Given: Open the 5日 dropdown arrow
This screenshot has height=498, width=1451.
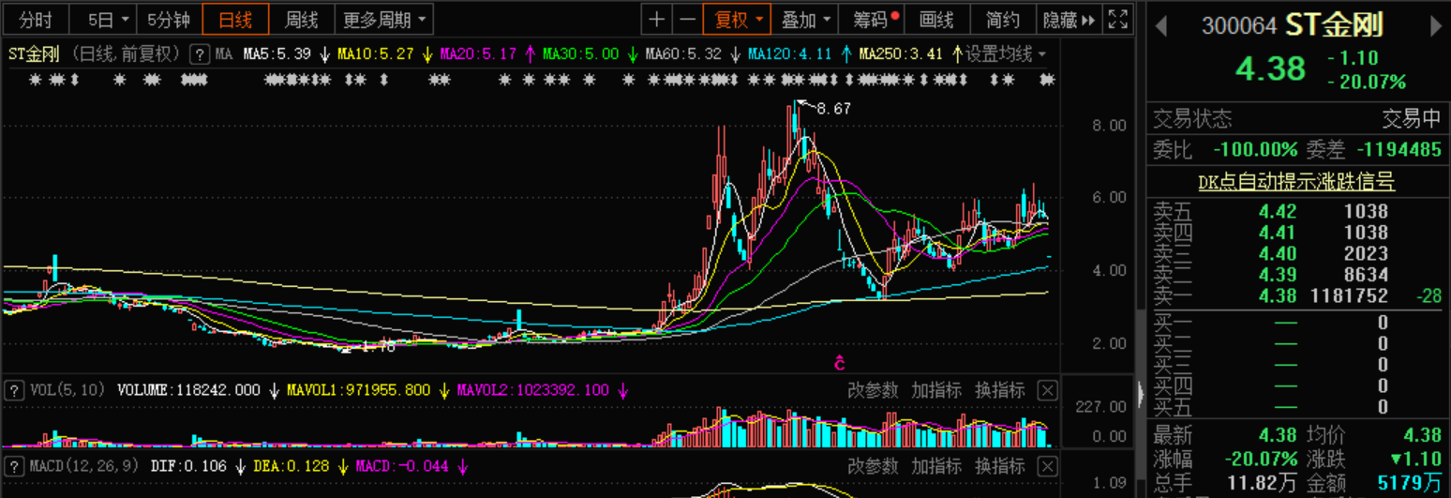Looking at the screenshot, I should 127,20.
